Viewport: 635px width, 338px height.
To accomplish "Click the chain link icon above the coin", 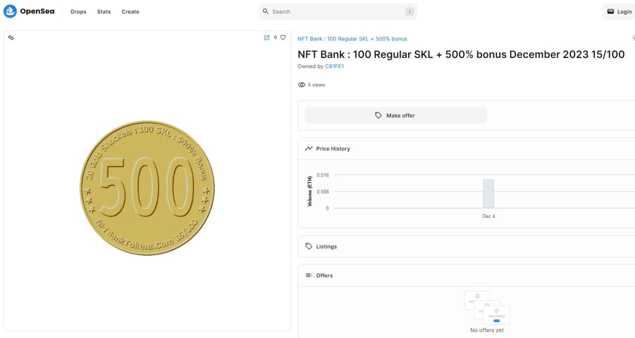I will coord(11,38).
